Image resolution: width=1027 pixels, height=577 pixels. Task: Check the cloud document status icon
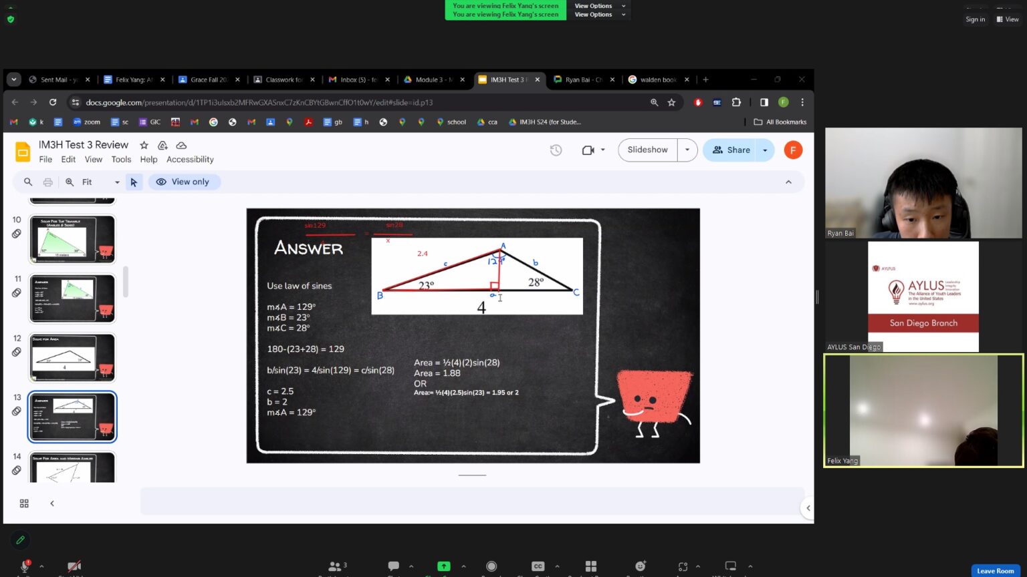181,145
